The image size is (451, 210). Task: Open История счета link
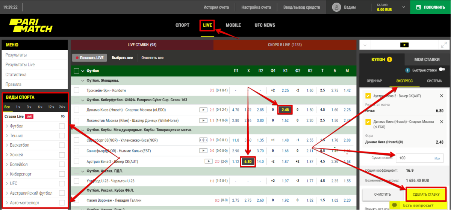(216, 7)
